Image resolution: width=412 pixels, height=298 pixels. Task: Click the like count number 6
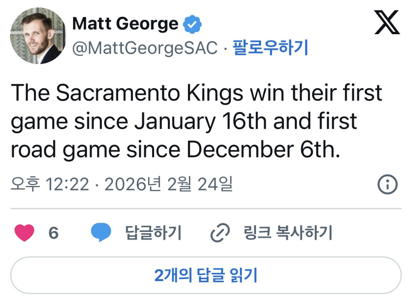point(54,233)
